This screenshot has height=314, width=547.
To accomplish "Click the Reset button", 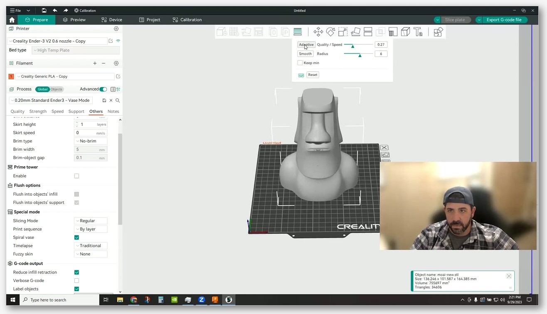I will point(313,75).
